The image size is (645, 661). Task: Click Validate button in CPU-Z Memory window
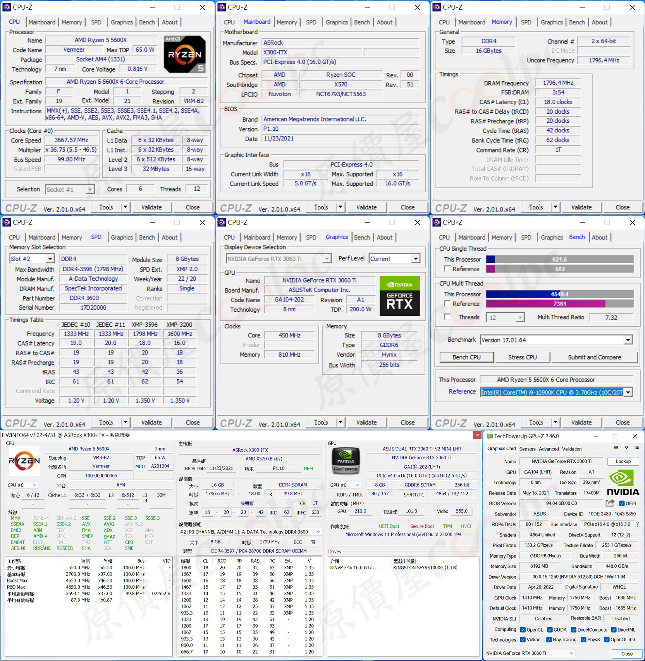click(581, 207)
